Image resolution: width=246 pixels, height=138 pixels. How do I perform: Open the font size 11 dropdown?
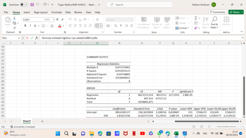click(x=53, y=20)
